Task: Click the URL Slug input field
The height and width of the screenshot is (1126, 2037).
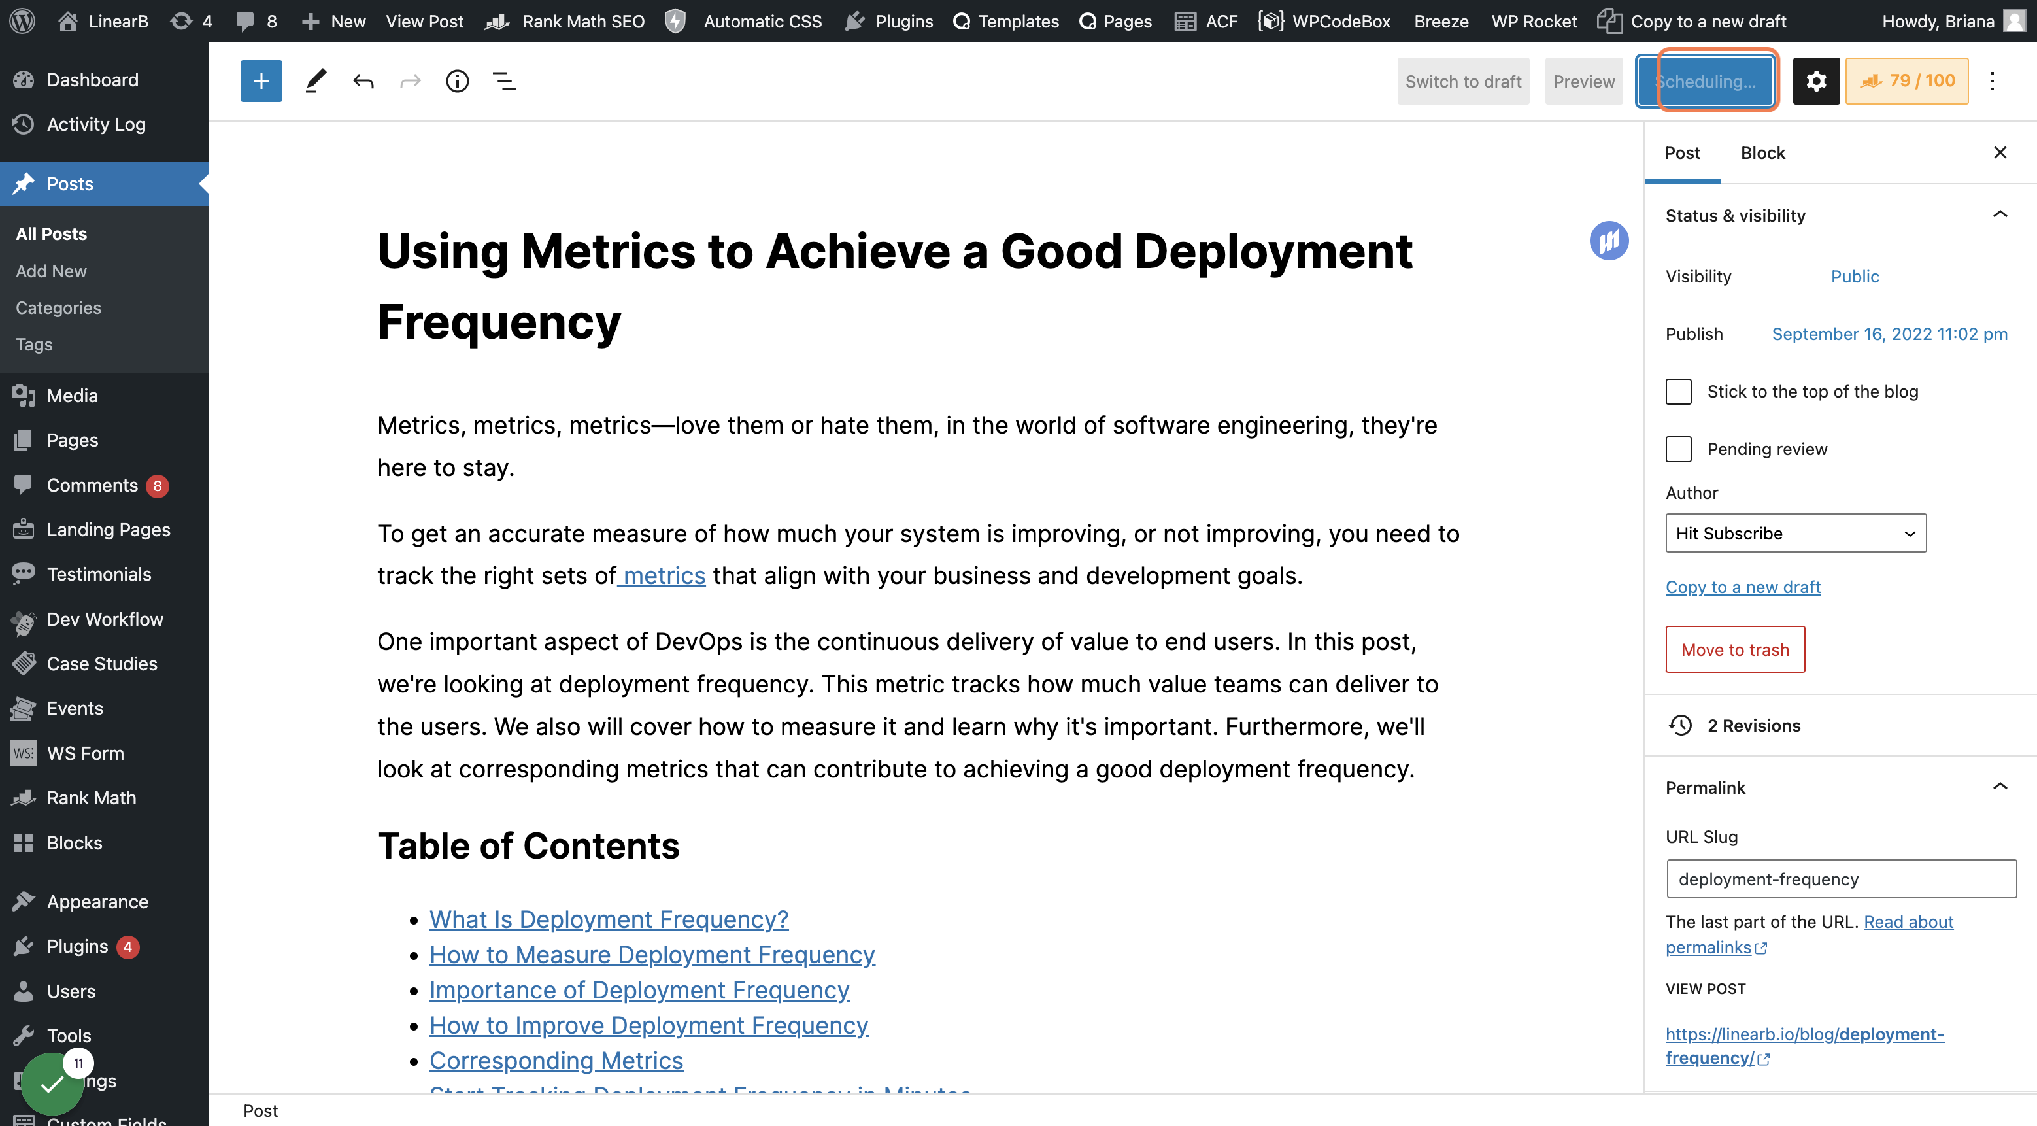Action: [x=1841, y=878]
